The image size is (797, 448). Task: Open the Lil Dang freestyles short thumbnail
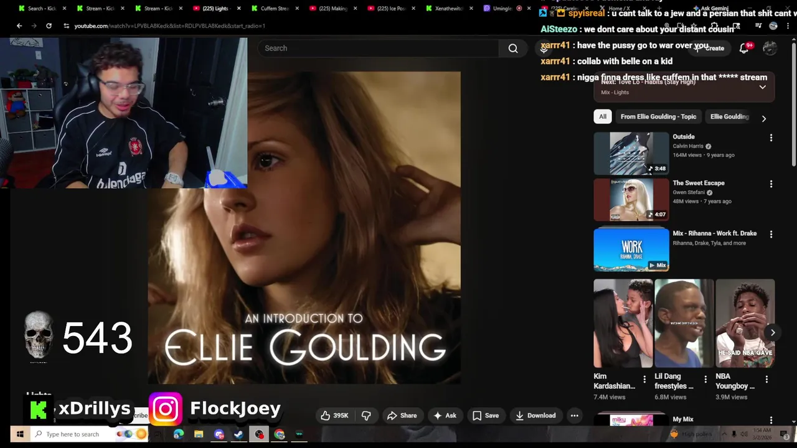click(684, 324)
